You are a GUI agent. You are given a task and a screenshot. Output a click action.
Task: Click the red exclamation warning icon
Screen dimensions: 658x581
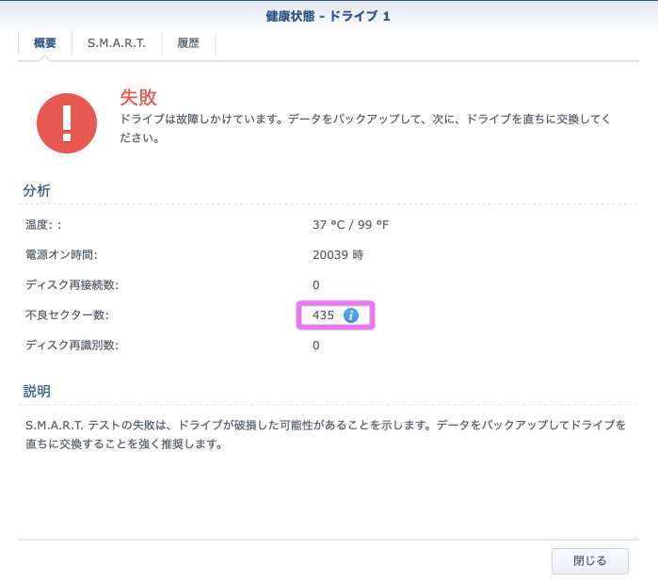67,123
